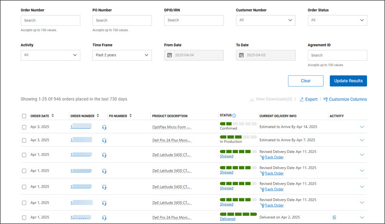Select checkbox for Dell Pro 24 Plus delivered order
385x224 pixels.
(x=24, y=217)
